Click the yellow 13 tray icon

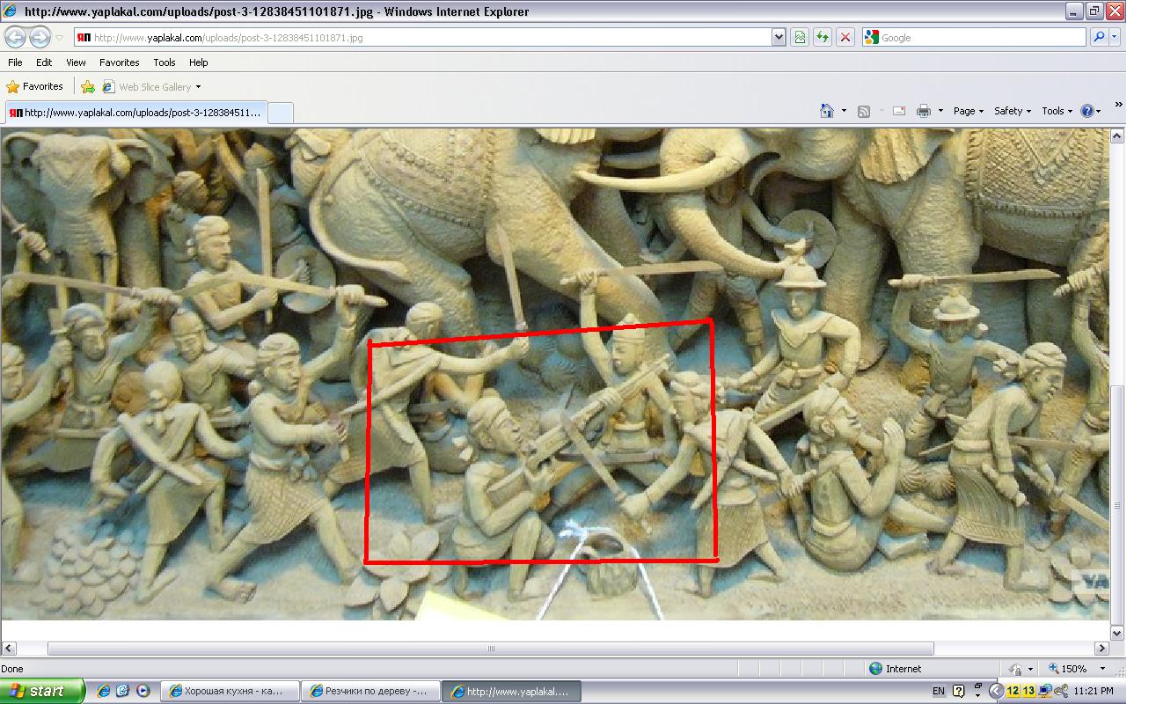click(x=1029, y=692)
